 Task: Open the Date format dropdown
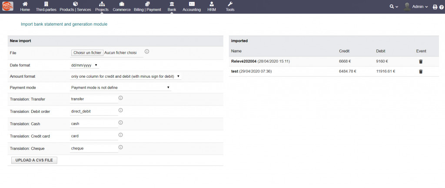click(84, 65)
